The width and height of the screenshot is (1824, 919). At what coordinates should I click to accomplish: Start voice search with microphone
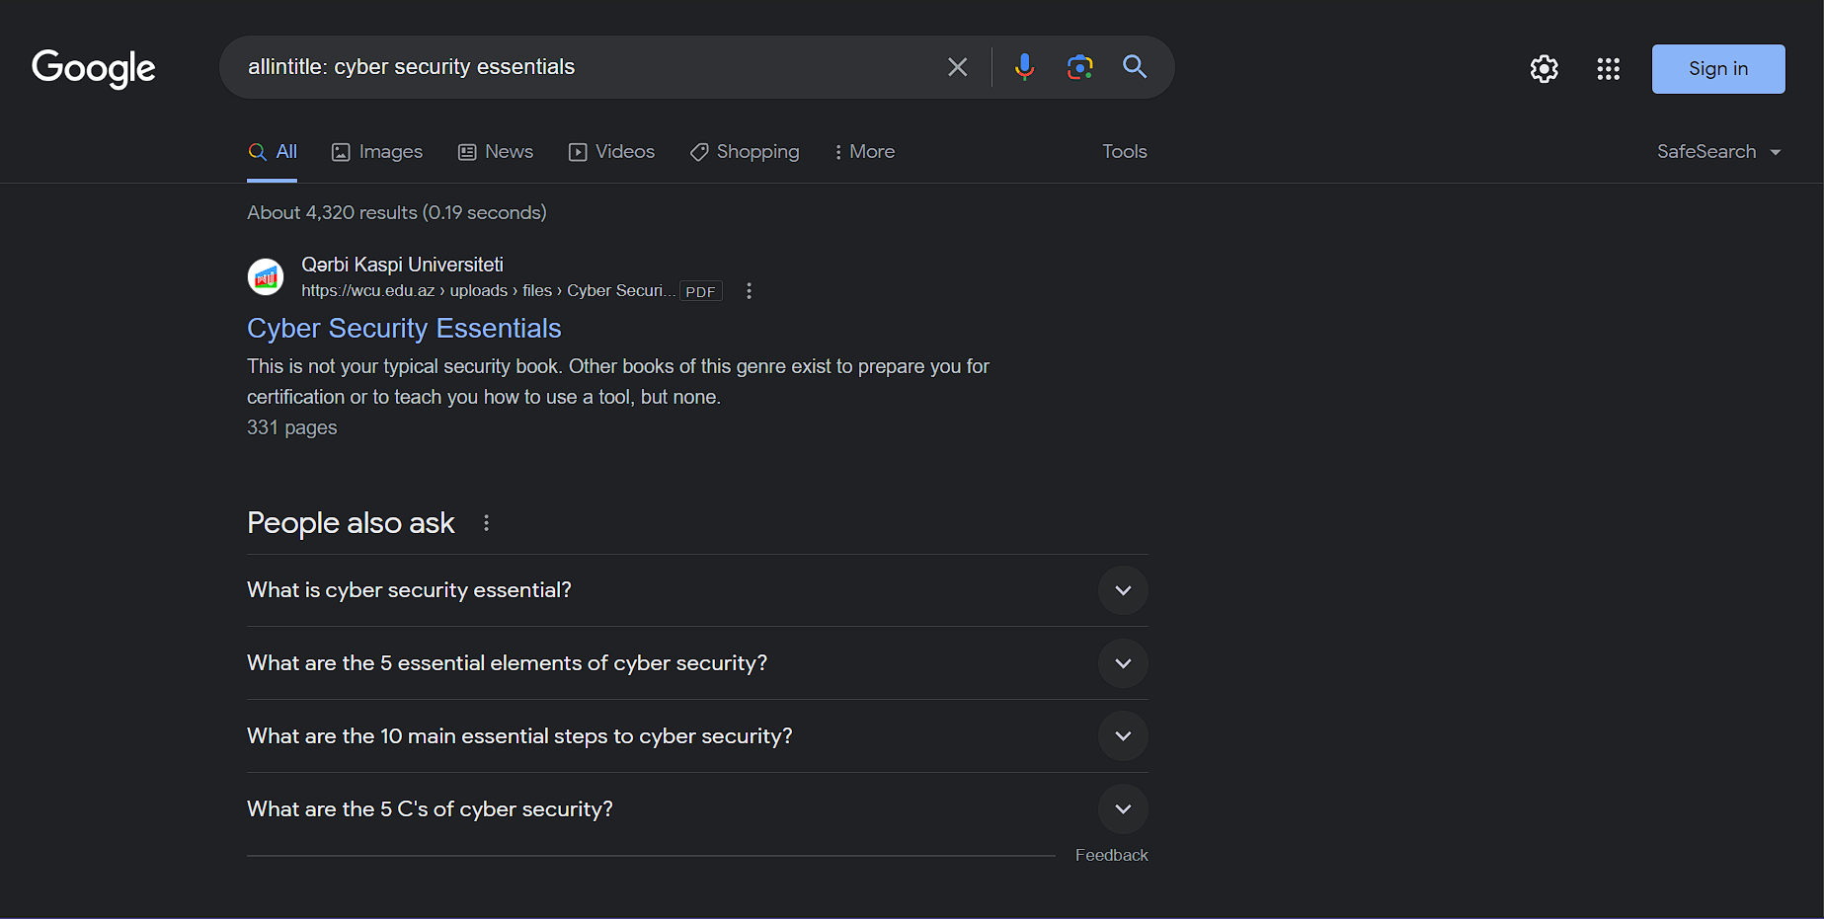point(1024,67)
